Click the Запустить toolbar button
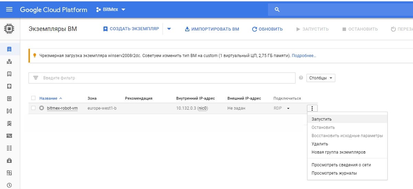This screenshot has height=189, width=413. pos(312,29)
